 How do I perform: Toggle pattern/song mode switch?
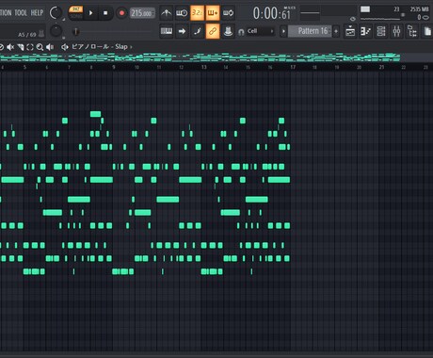76,12
